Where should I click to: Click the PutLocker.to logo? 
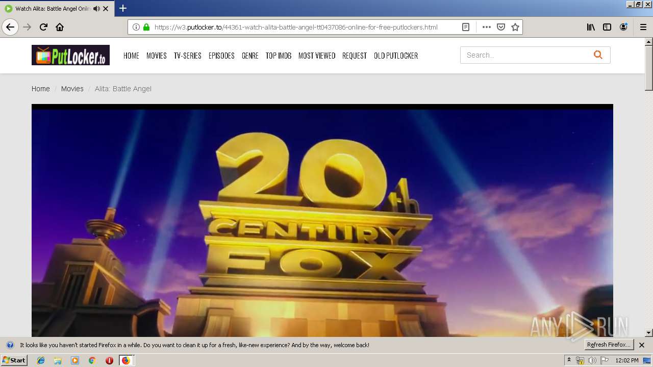pyautogui.click(x=70, y=55)
